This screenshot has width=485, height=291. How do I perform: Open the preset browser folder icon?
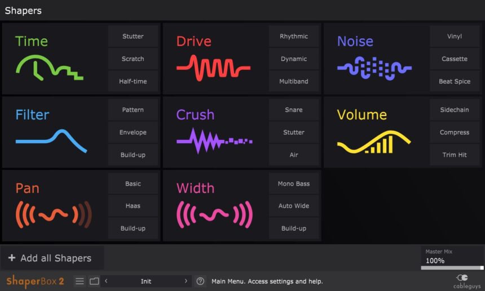point(94,281)
